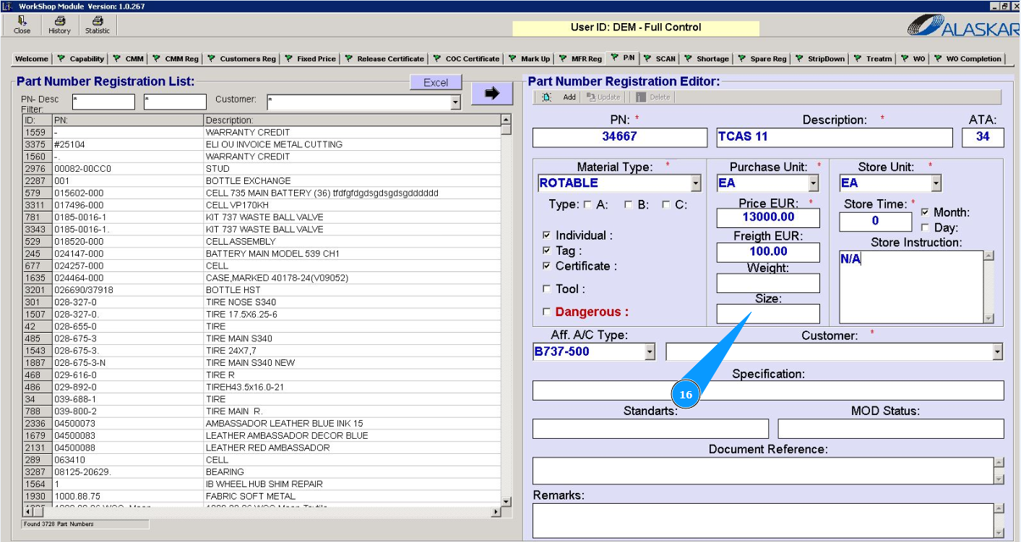Click the Close toolbar icon

click(x=22, y=22)
